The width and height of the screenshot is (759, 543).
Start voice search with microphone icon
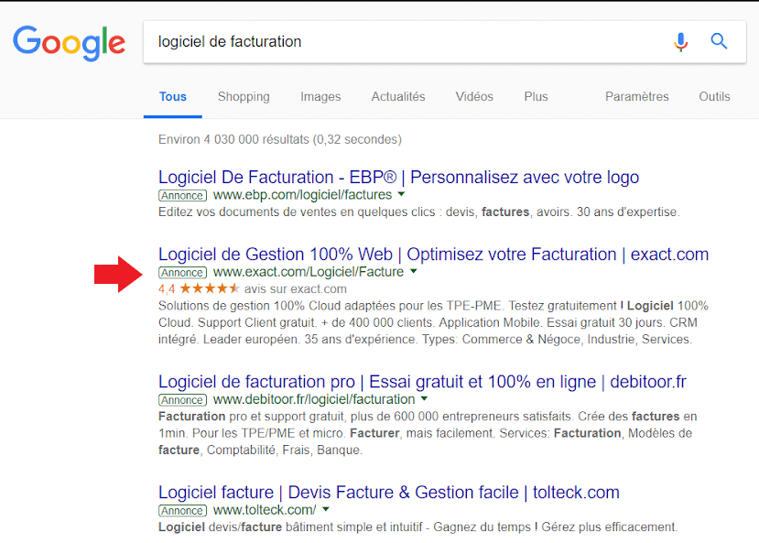coord(680,42)
